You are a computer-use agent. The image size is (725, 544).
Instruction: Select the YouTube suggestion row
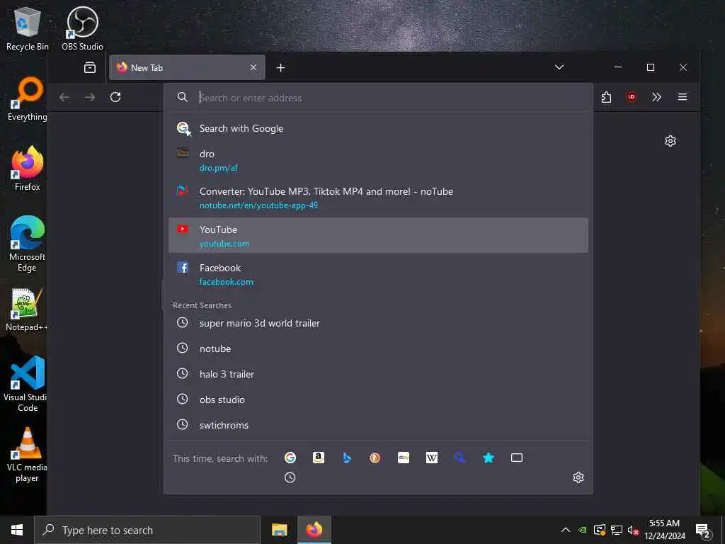click(x=378, y=235)
